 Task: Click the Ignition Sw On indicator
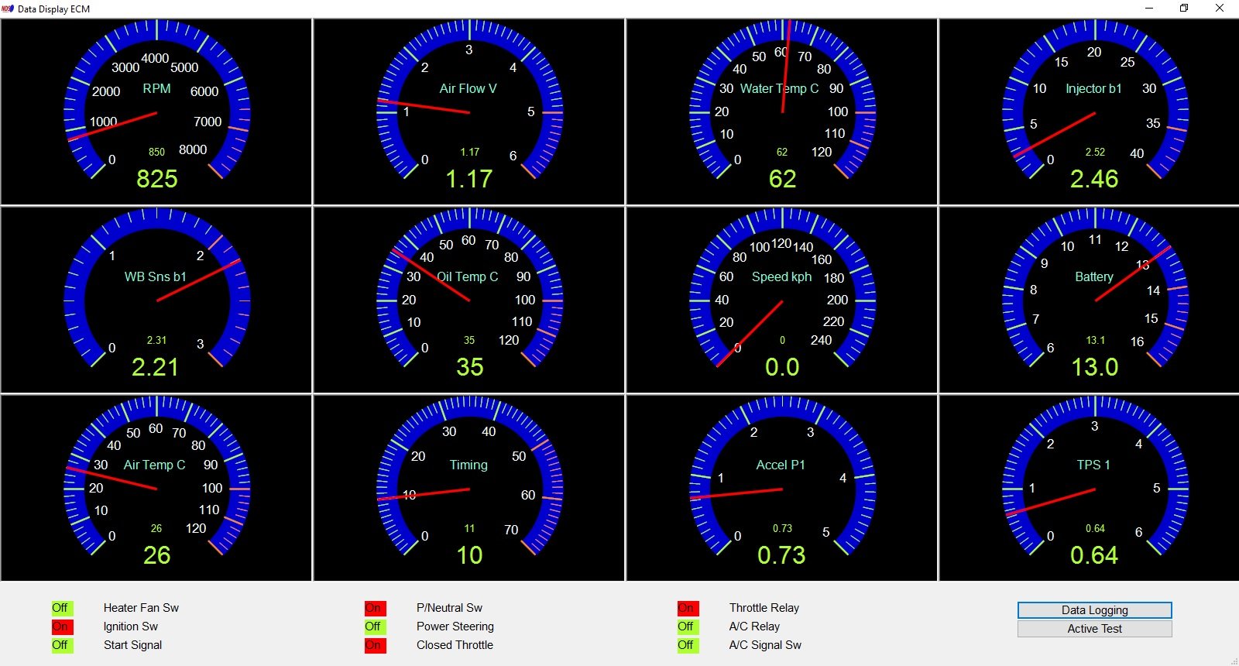[x=62, y=627]
